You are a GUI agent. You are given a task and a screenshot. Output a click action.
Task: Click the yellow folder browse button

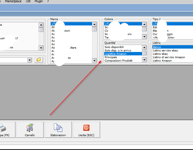[39, 60]
